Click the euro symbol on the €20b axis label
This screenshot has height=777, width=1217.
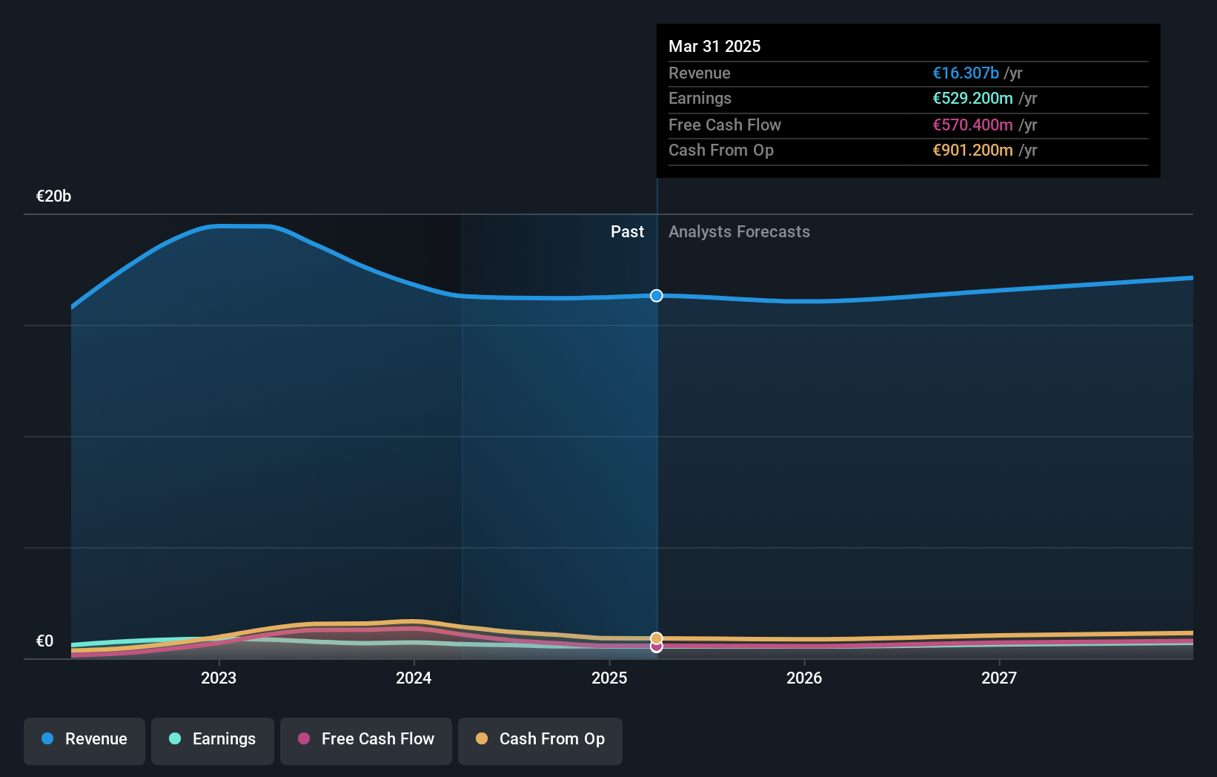41,196
